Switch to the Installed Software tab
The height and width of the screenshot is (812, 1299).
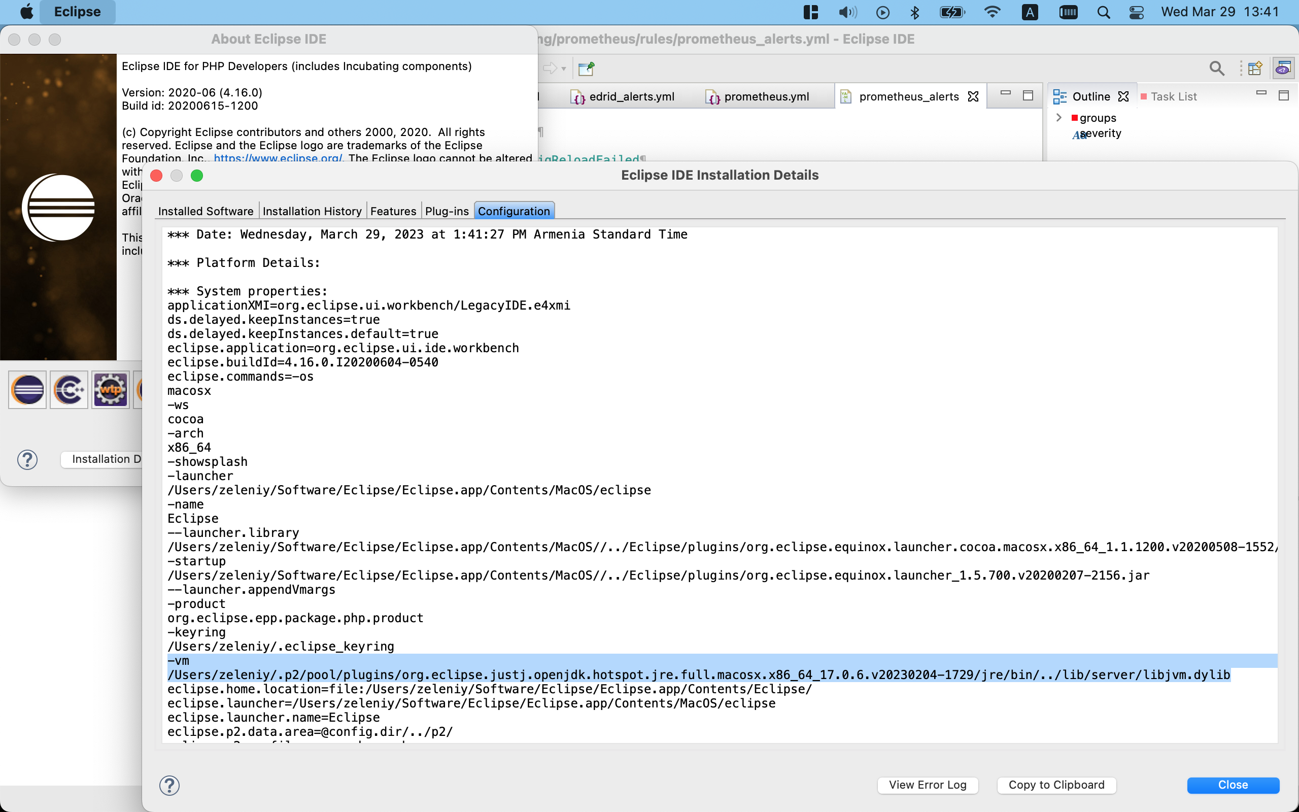point(206,211)
